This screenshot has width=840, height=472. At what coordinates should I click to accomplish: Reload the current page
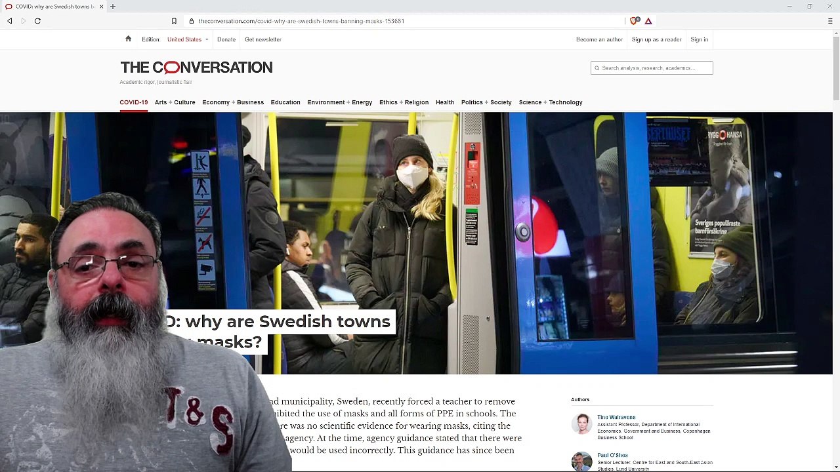[x=37, y=21]
